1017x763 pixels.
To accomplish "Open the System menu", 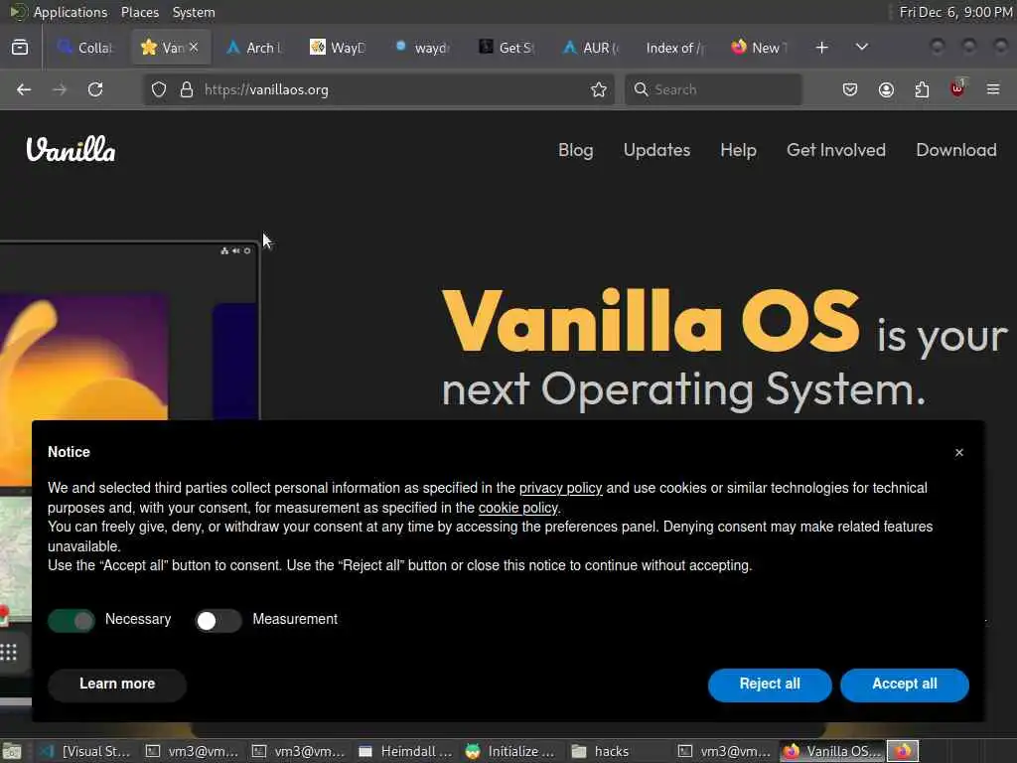I will click(194, 12).
